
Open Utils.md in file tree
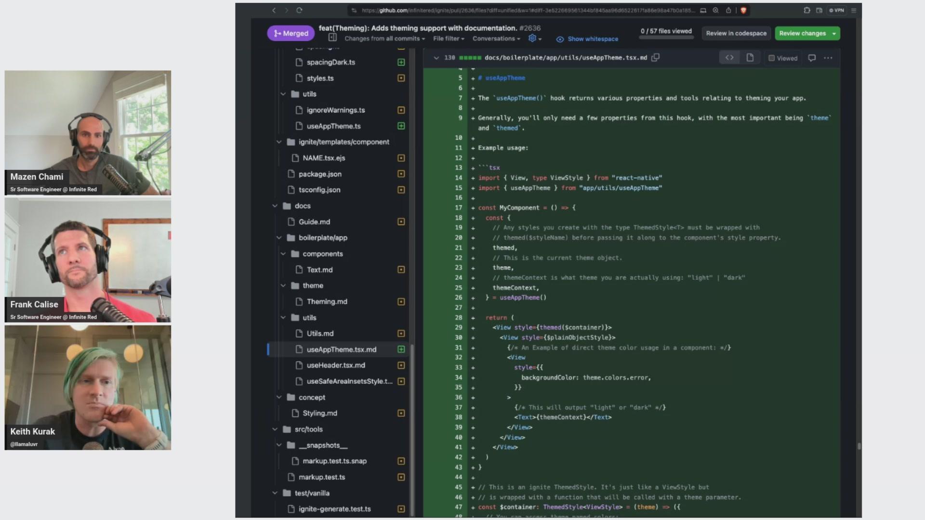[320, 333]
